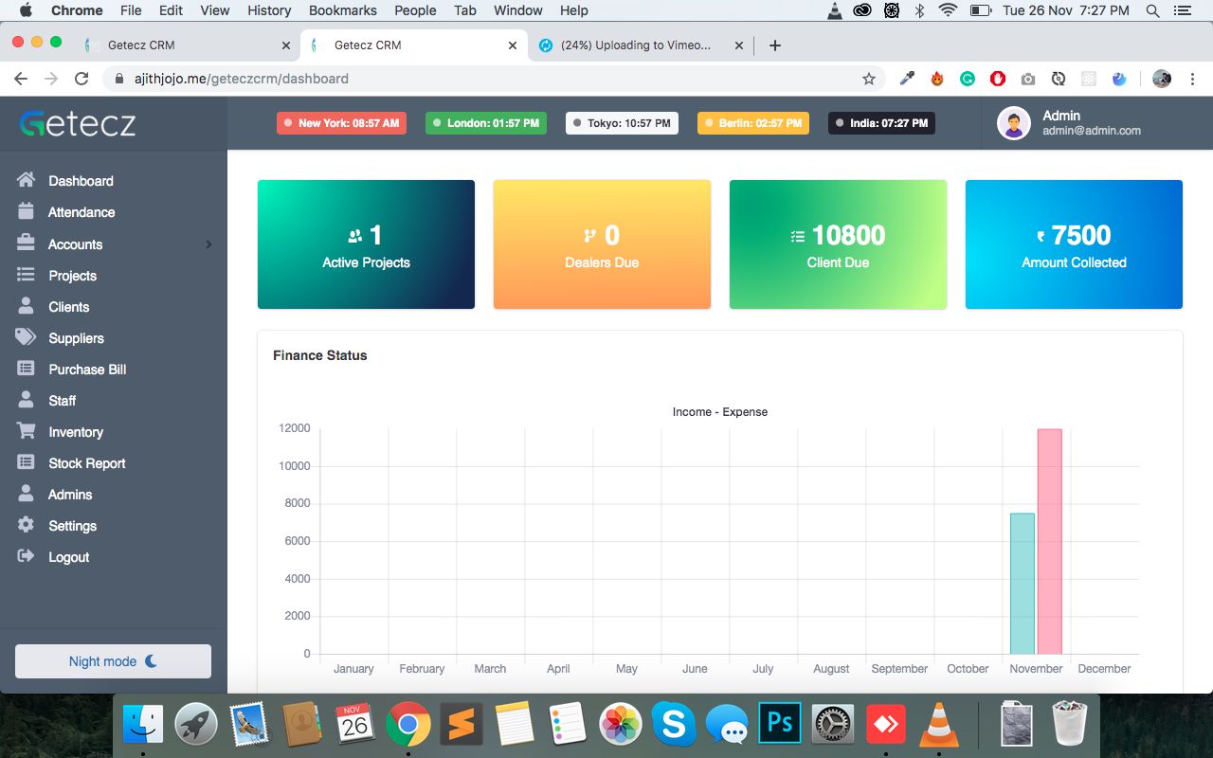Click the address bar URL field
The height and width of the screenshot is (758, 1213).
point(493,79)
